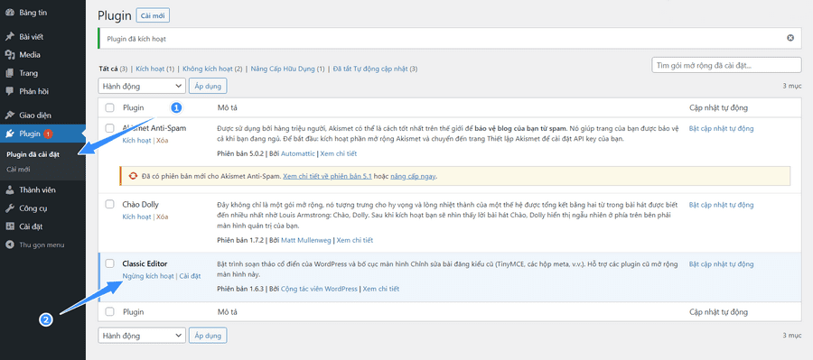Image resolution: width=813 pixels, height=360 pixels.
Task: Select the Kích hoạt (1) filter
Action: pyautogui.click(x=155, y=69)
